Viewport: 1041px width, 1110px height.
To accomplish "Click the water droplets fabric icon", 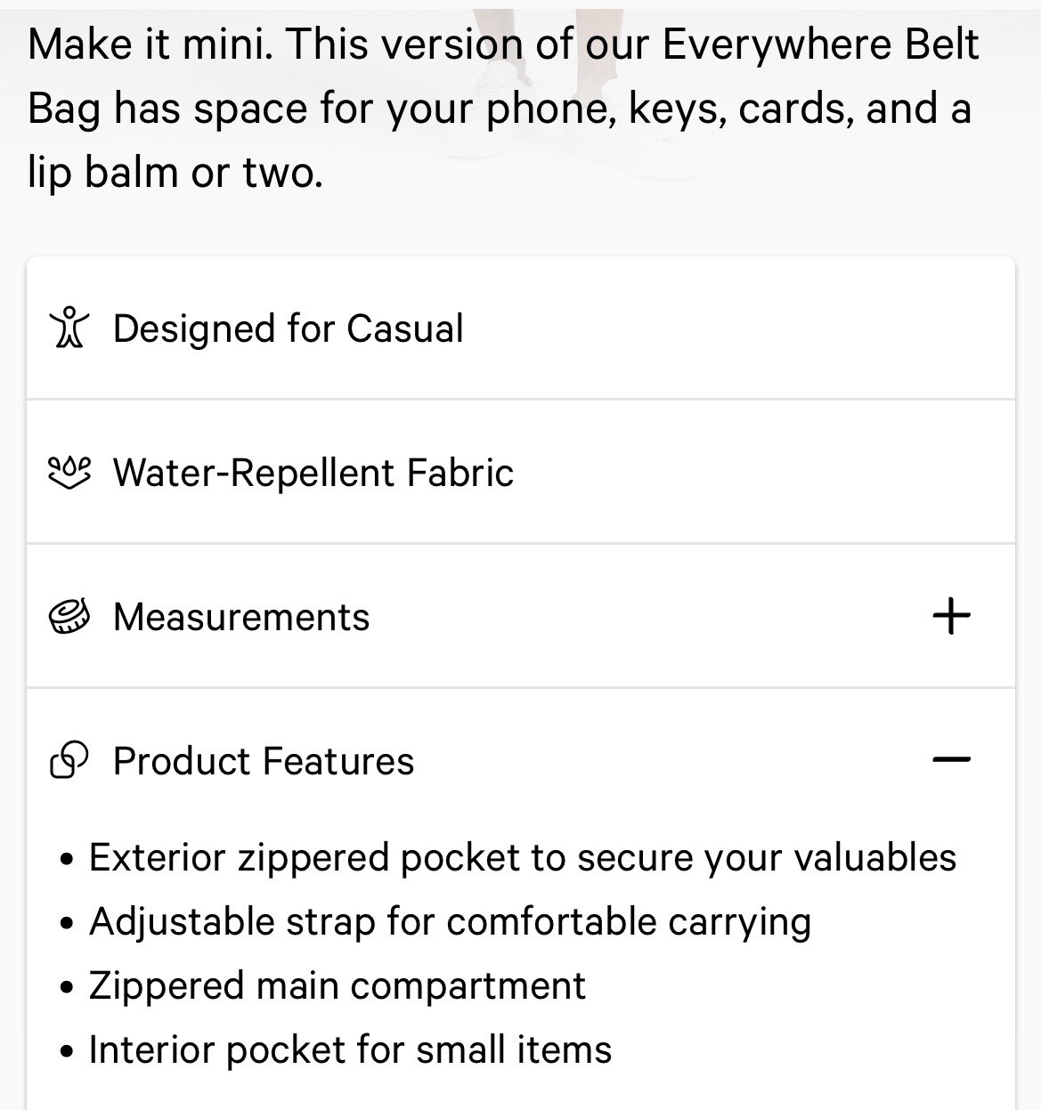I will click(69, 473).
